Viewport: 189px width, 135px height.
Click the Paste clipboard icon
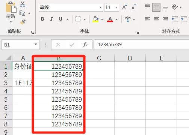[11, 7]
